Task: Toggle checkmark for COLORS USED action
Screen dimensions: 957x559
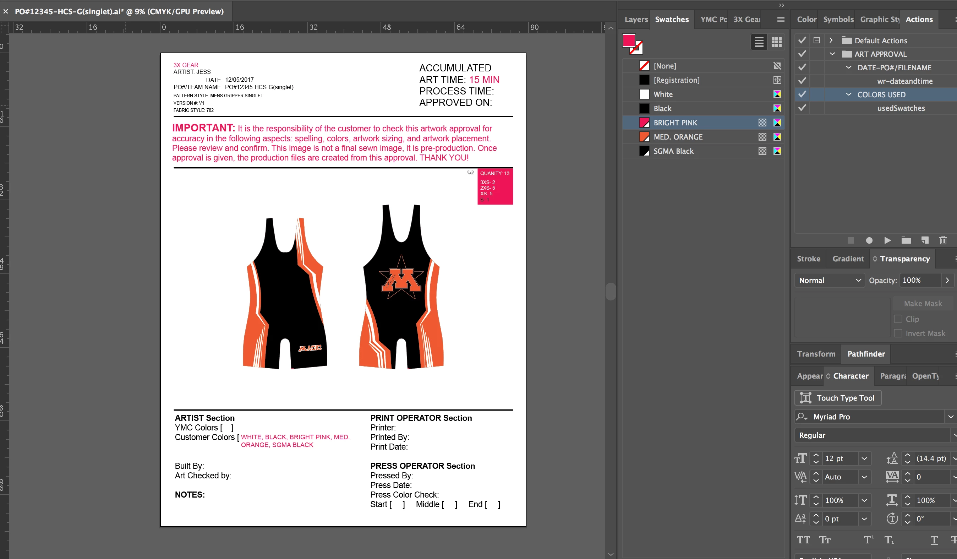Action: (x=802, y=94)
